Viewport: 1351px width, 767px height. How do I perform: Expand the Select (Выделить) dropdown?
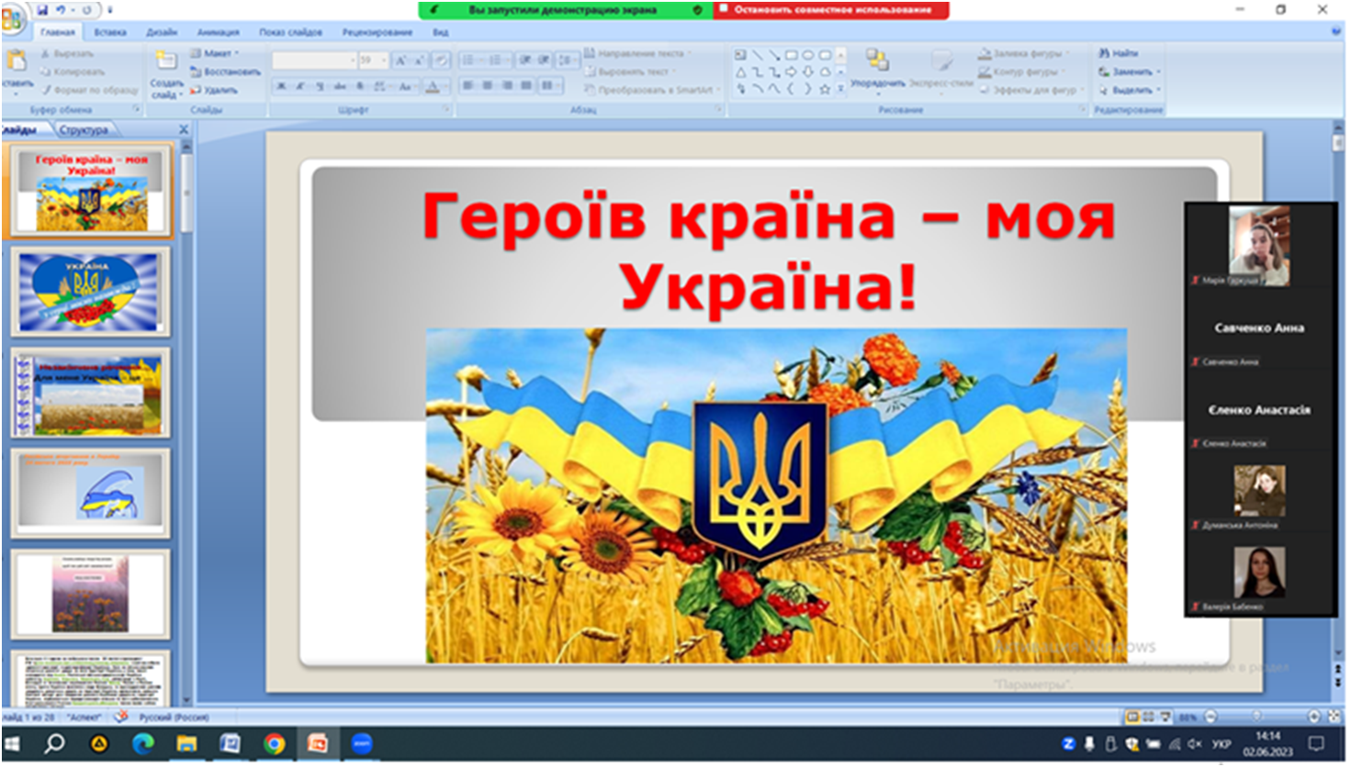pyautogui.click(x=1135, y=90)
